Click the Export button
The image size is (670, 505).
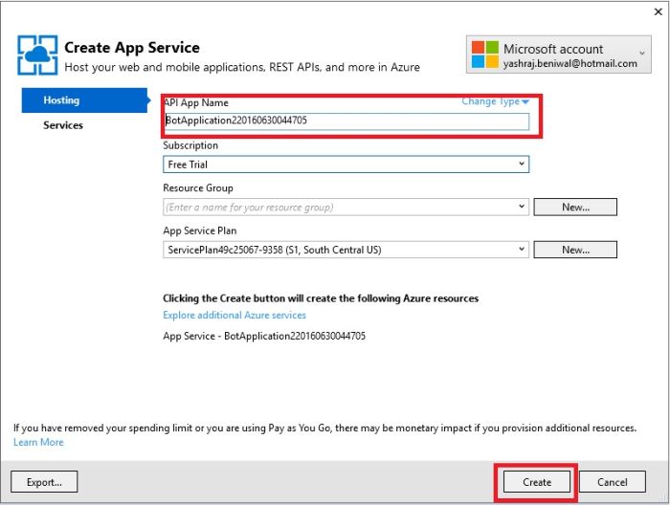tap(44, 482)
